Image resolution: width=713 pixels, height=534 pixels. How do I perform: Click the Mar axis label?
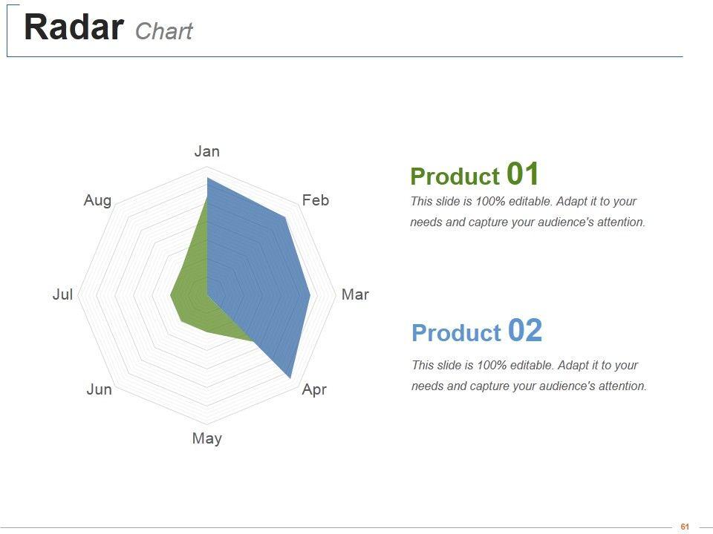(355, 294)
